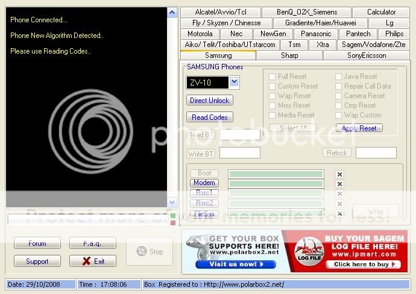Clear the Rsrc1 file with its X
The width and height of the screenshot is (416, 294).
pyautogui.click(x=339, y=194)
